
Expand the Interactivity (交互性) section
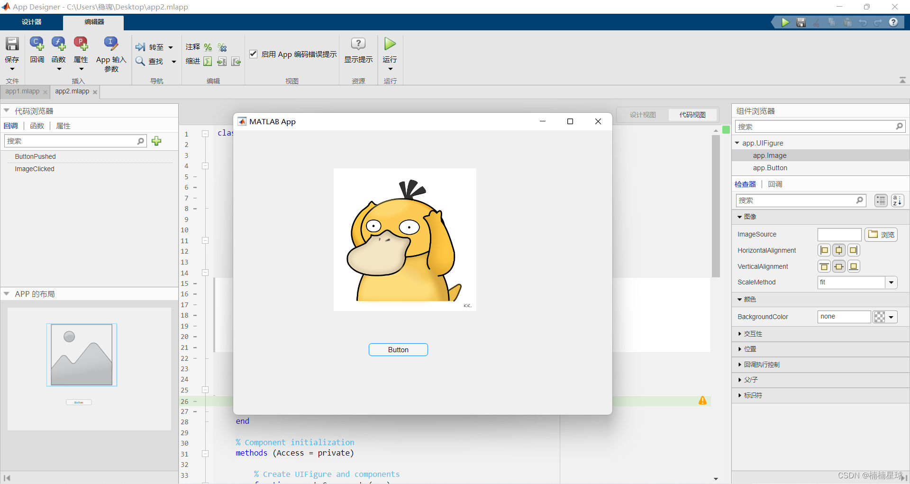point(739,334)
